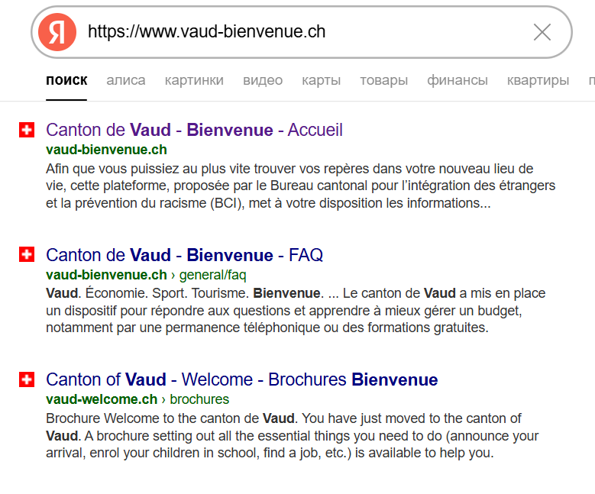595x494 pixels.
Task: Open 'Canton de Vaud - Bienvenue - Accueil' result
Action: (194, 130)
